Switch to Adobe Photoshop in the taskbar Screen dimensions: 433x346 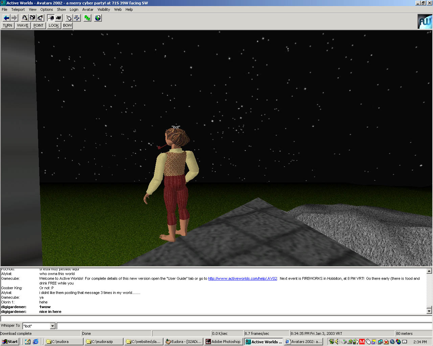223,342
